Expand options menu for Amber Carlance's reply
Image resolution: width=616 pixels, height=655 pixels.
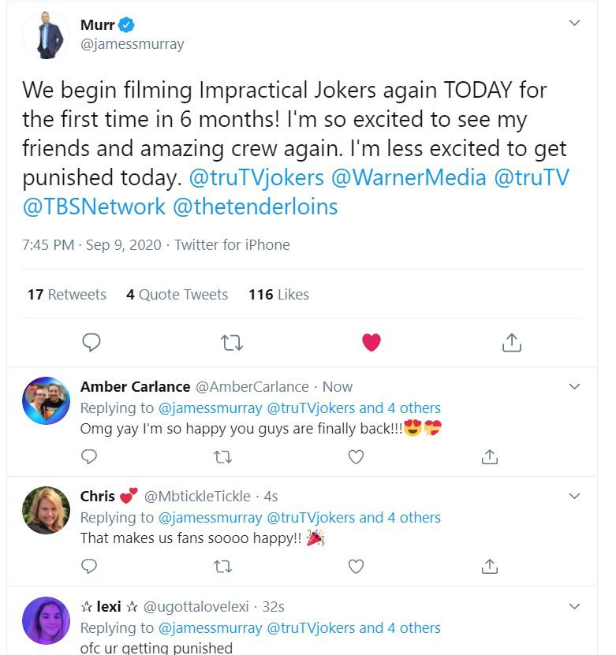pyautogui.click(x=574, y=386)
